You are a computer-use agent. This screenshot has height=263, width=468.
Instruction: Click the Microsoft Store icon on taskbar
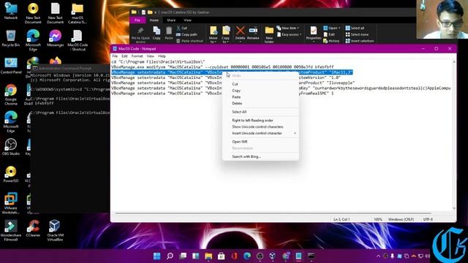pyautogui.click(x=221, y=256)
